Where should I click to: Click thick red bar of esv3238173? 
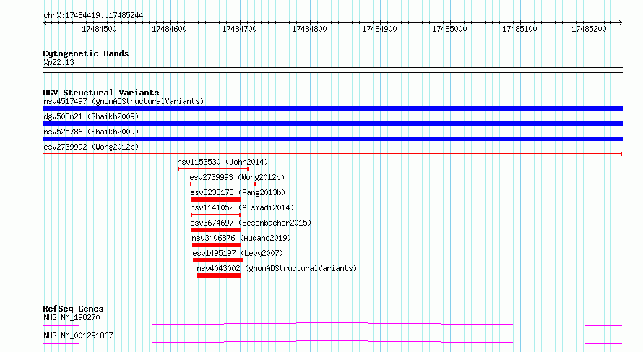pyautogui.click(x=215, y=199)
